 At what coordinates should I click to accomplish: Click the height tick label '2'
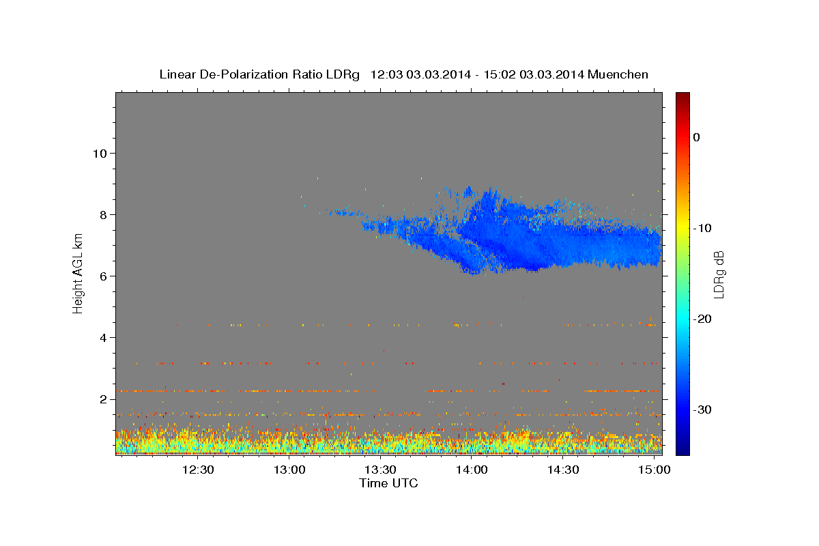(102, 399)
